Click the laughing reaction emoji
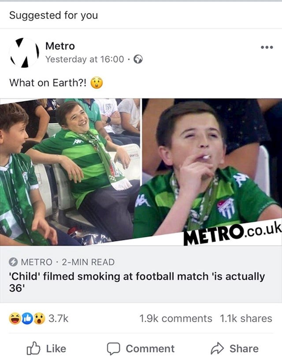Image resolution: width=282 pixels, height=362 pixels. pos(15,318)
